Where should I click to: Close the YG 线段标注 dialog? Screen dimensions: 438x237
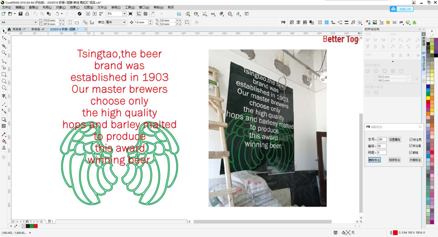click(420, 127)
